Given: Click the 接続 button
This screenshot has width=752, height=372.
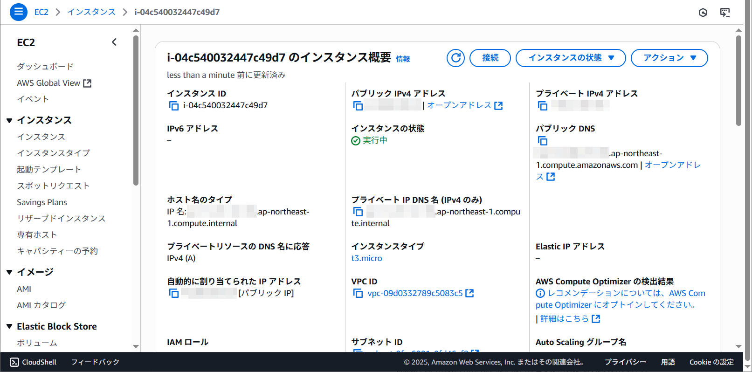Looking at the screenshot, I should (x=490, y=58).
